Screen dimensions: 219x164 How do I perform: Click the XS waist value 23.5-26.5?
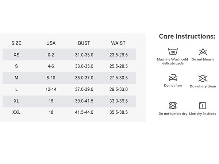[x=118, y=55]
